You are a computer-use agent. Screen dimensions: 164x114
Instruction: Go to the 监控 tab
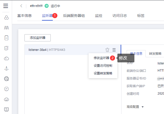(99, 16)
